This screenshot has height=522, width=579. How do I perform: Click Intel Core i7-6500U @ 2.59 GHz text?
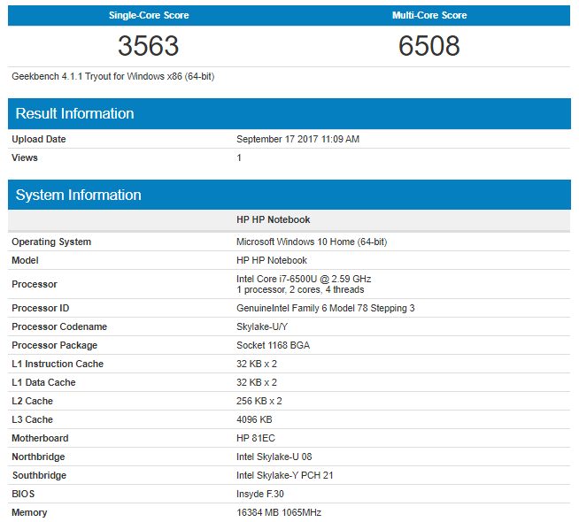click(304, 279)
